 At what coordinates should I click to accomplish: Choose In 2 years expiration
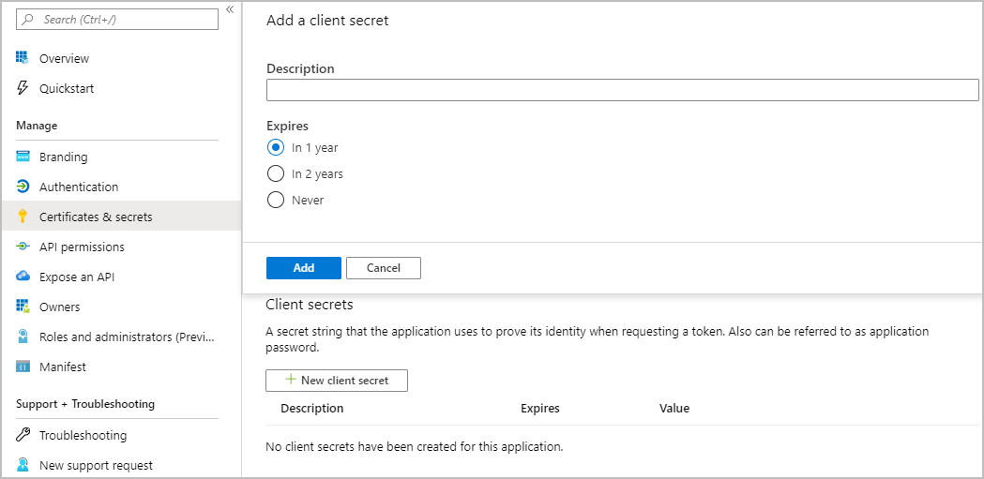276,173
